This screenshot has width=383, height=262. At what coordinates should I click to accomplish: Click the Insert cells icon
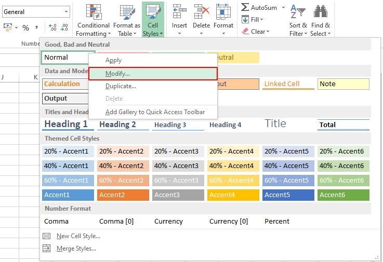pyautogui.click(x=179, y=11)
